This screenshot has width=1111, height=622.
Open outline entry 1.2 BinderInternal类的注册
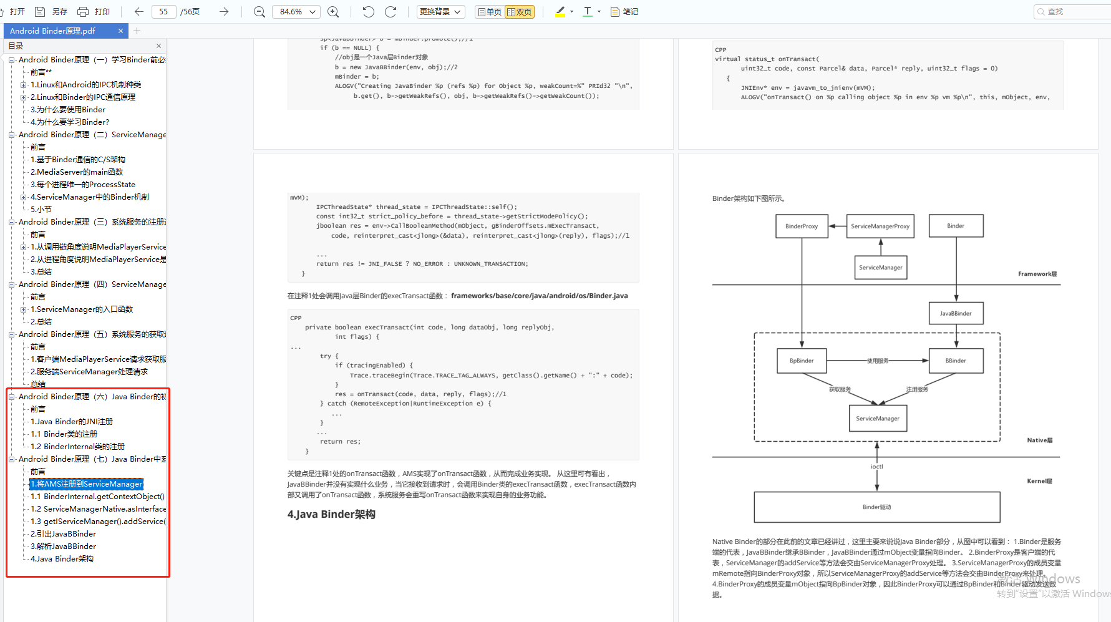coord(78,447)
